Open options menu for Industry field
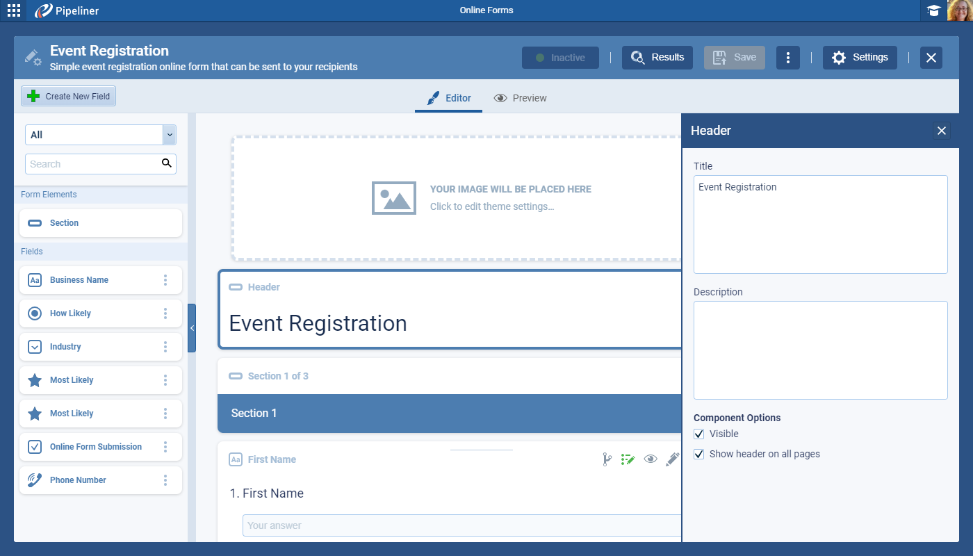The image size is (973, 556). (165, 347)
